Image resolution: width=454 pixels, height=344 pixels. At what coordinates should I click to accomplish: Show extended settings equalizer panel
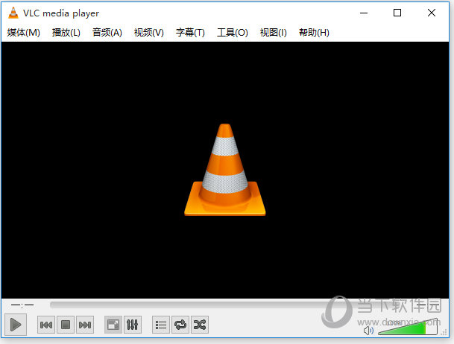132,325
